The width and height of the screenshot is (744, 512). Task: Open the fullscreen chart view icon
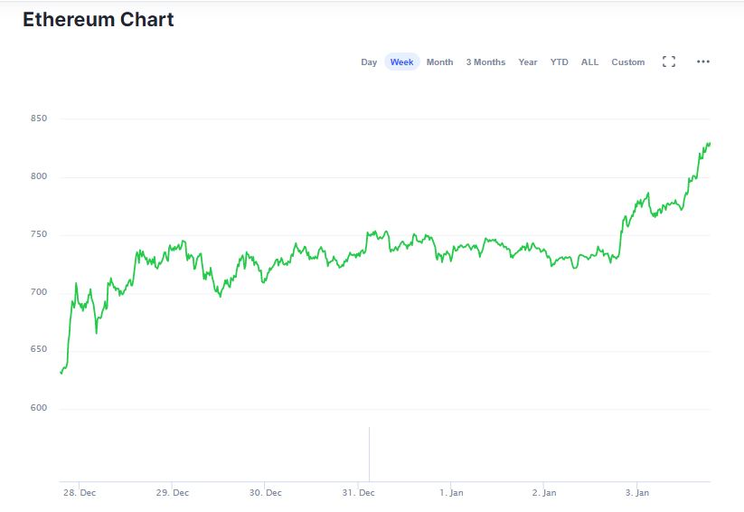click(669, 62)
